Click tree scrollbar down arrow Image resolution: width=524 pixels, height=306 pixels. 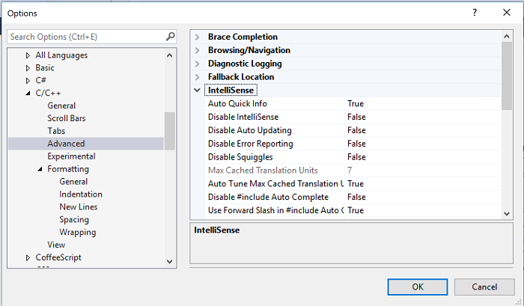(x=169, y=262)
